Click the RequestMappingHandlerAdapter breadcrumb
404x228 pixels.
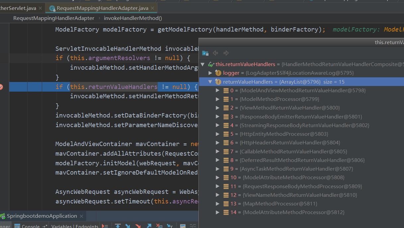point(54,18)
